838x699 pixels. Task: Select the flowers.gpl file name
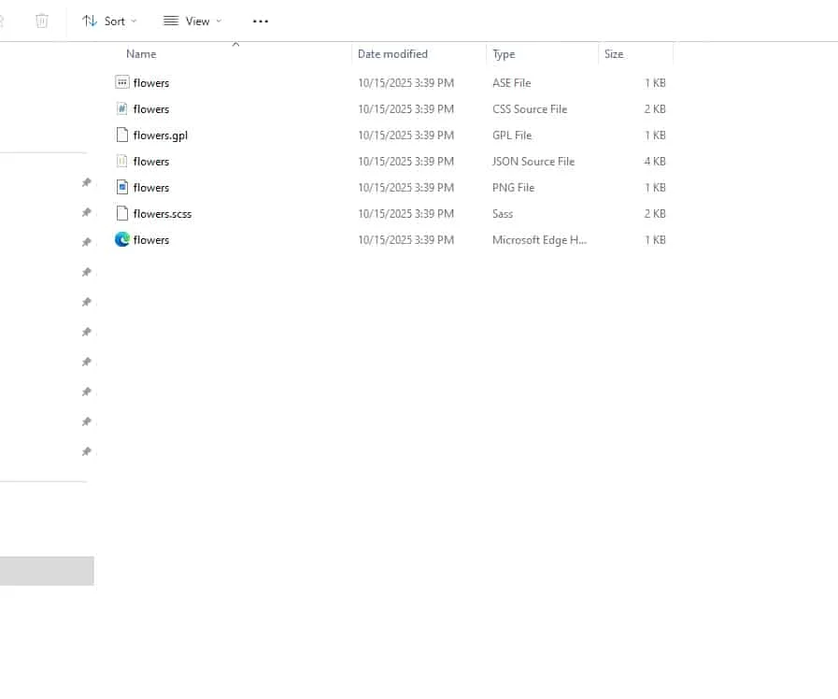[x=161, y=135]
